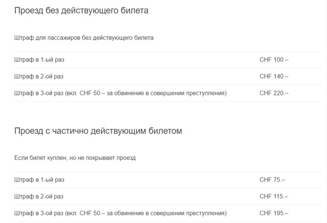Viewport: 327px width, 223px height.
Task: Click "за обвинение в совершении преступления" in CHF 195.– row
Action: coord(167,213)
